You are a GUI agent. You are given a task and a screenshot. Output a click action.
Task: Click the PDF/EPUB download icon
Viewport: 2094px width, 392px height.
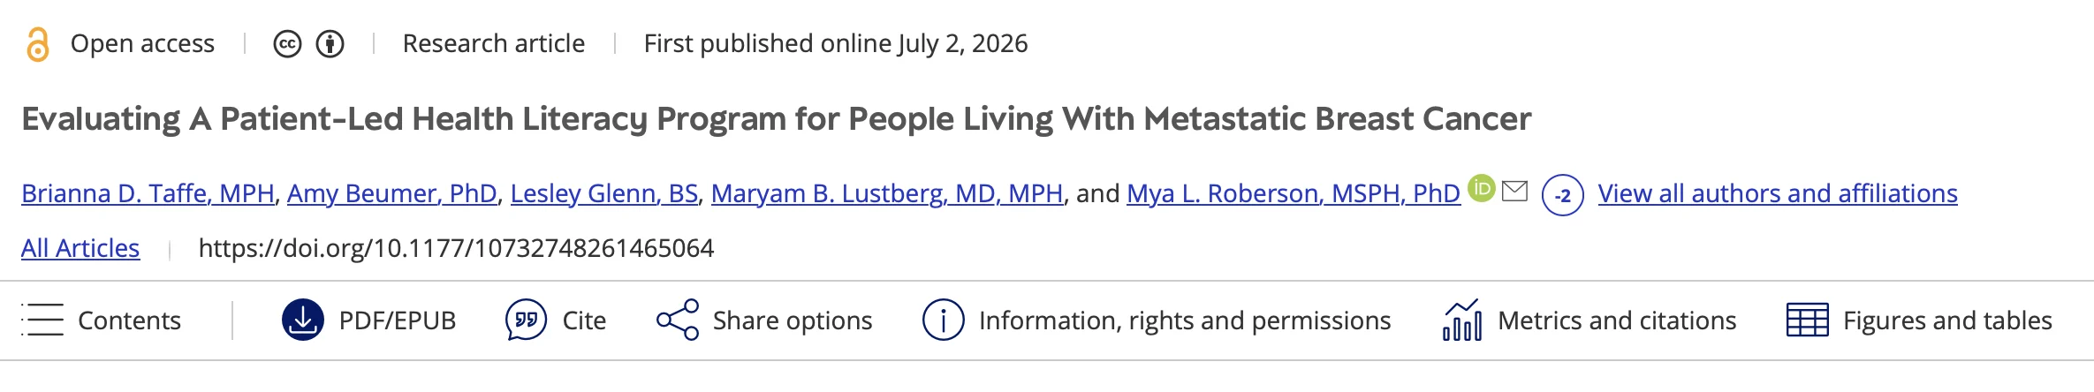pos(303,320)
